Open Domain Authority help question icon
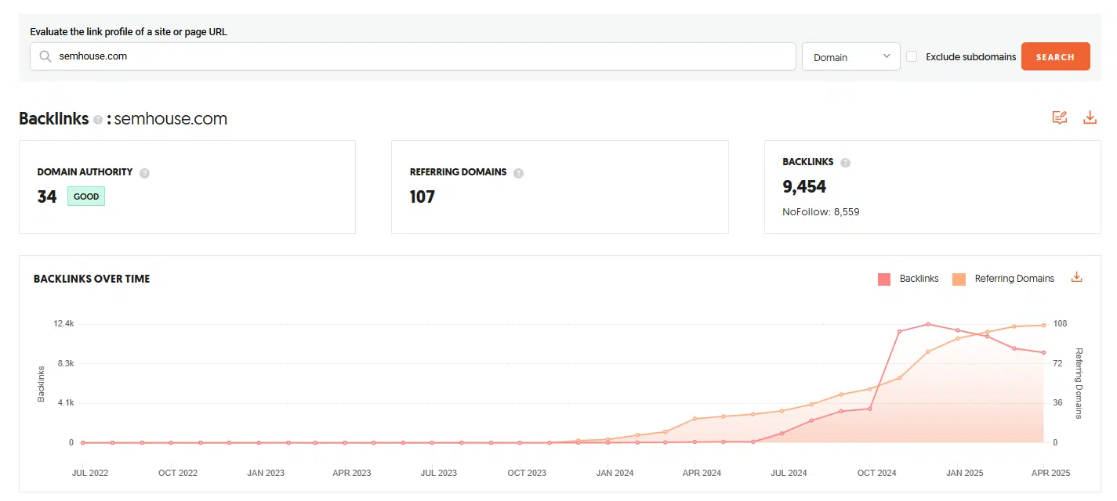This screenshot has width=1117, height=501. click(144, 173)
